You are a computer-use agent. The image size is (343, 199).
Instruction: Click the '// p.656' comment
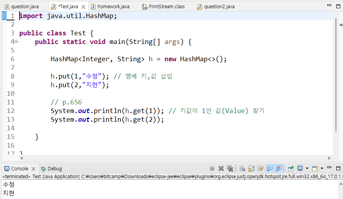66,102
